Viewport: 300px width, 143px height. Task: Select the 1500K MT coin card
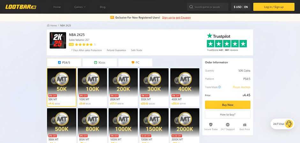(x=154, y=126)
